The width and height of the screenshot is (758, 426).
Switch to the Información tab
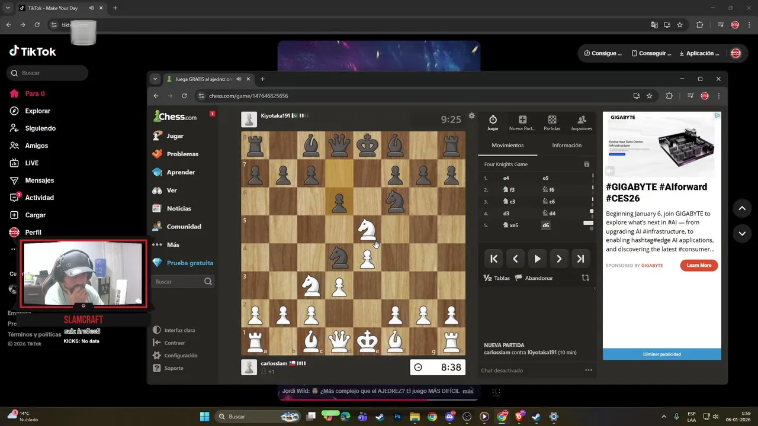567,146
